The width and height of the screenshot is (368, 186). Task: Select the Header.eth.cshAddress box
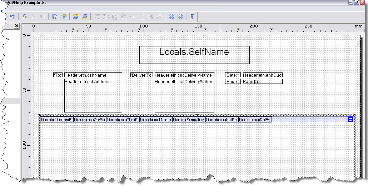(93, 96)
